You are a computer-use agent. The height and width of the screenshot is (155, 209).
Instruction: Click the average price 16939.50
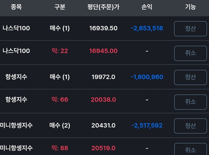(103, 28)
